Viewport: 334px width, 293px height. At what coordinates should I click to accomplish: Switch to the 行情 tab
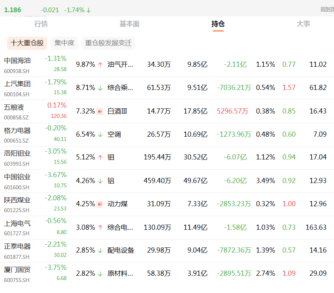tap(41, 24)
